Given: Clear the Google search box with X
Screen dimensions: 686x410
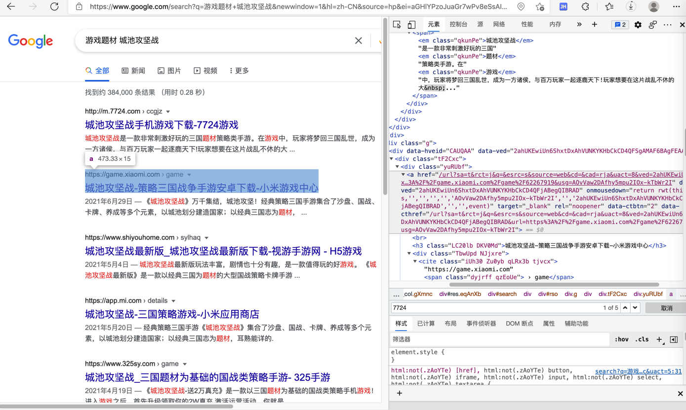Looking at the screenshot, I should click(359, 40).
